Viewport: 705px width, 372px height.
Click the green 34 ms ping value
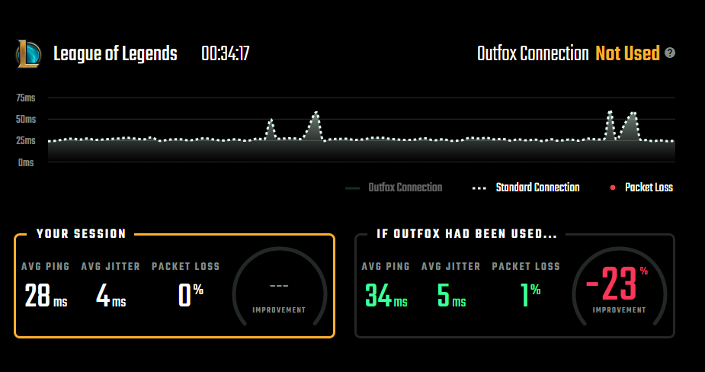(x=386, y=296)
